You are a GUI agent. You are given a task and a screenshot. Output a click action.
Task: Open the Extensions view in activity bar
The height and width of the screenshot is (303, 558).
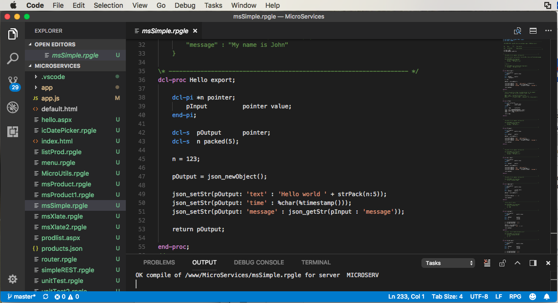(x=13, y=132)
